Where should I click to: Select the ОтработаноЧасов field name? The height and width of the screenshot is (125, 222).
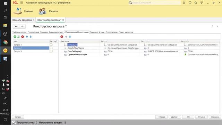coord(76,48)
